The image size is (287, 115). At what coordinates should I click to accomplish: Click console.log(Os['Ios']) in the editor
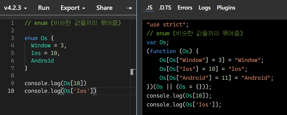pos(60,91)
